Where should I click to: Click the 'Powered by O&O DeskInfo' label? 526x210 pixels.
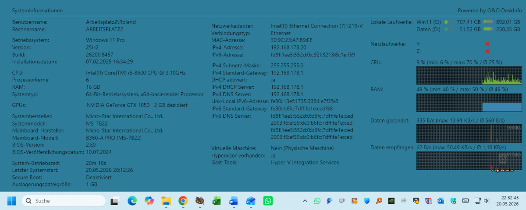[x=490, y=10]
